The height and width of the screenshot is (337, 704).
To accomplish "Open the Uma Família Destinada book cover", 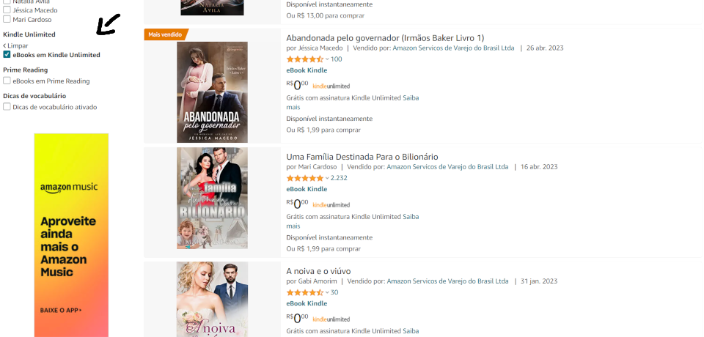I will 212,198.
